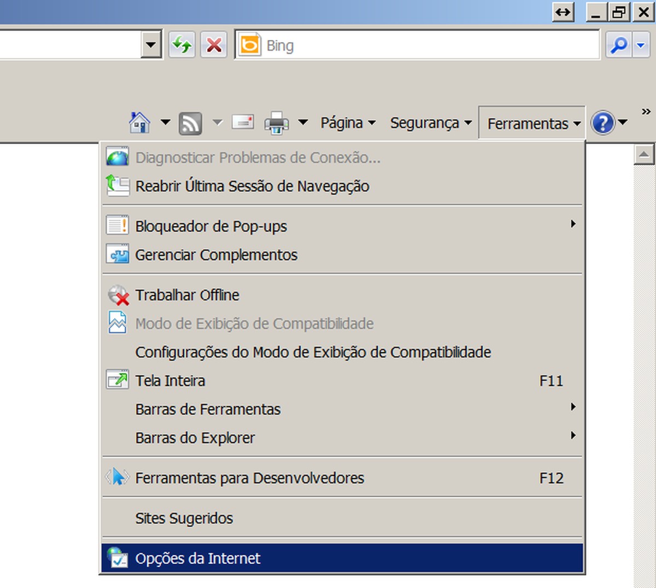
Task: Choose Gerenciar Complementos
Action: (216, 255)
